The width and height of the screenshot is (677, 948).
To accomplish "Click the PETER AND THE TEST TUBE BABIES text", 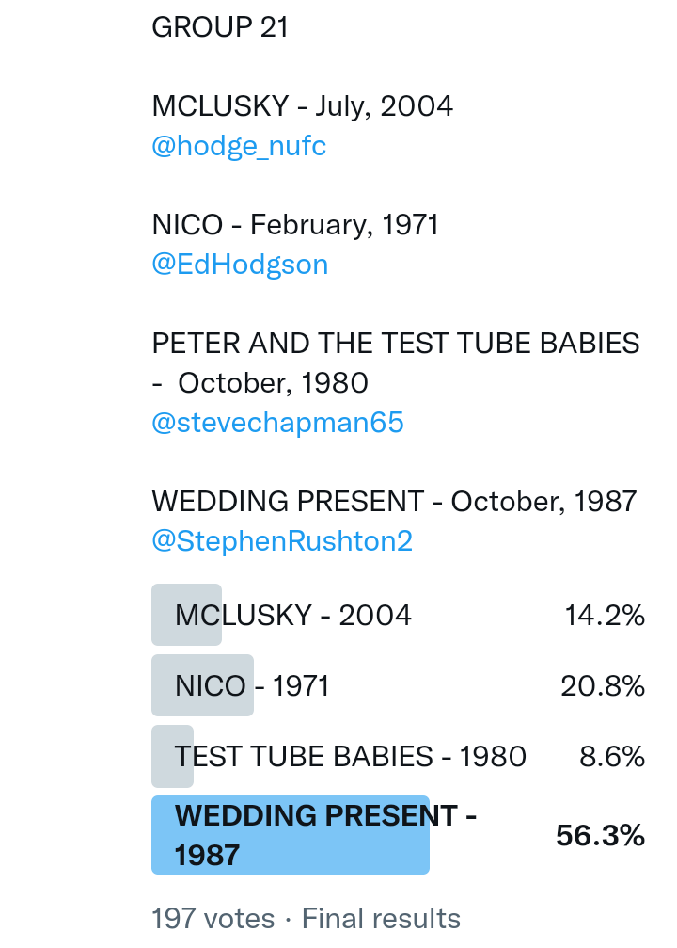I will click(x=395, y=344).
